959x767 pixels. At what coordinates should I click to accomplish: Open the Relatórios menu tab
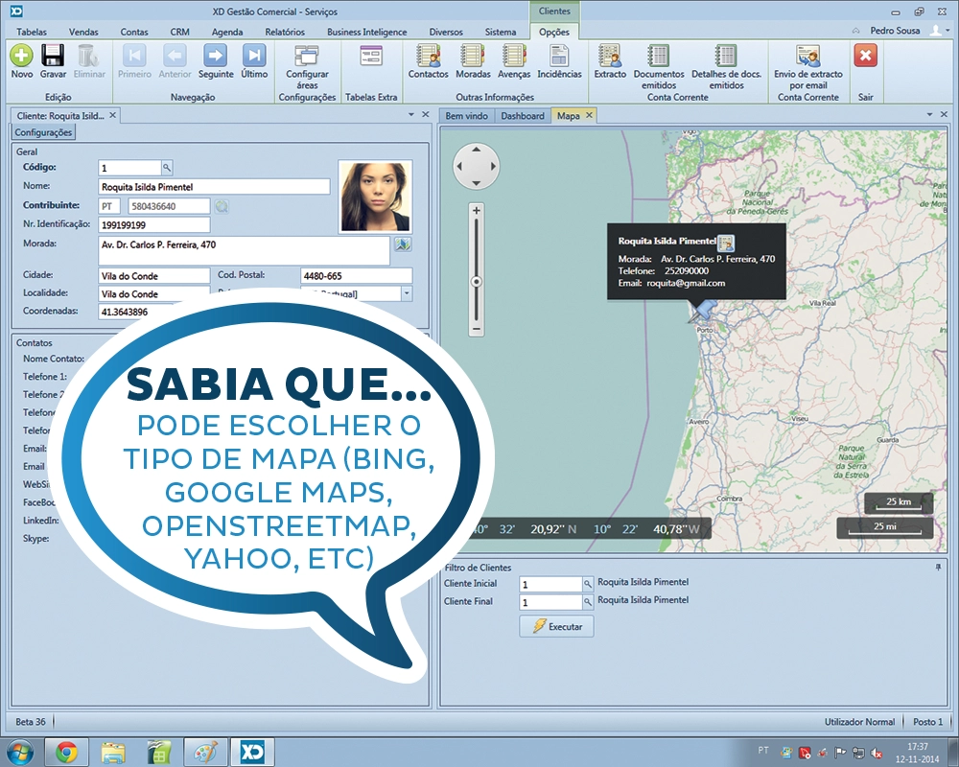(285, 32)
